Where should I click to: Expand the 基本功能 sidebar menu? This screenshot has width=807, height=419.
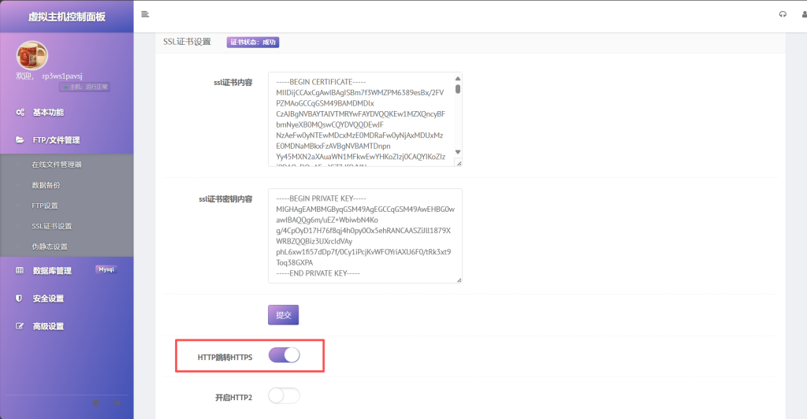click(48, 113)
